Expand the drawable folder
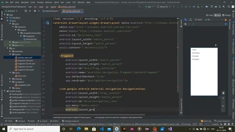 10,51
